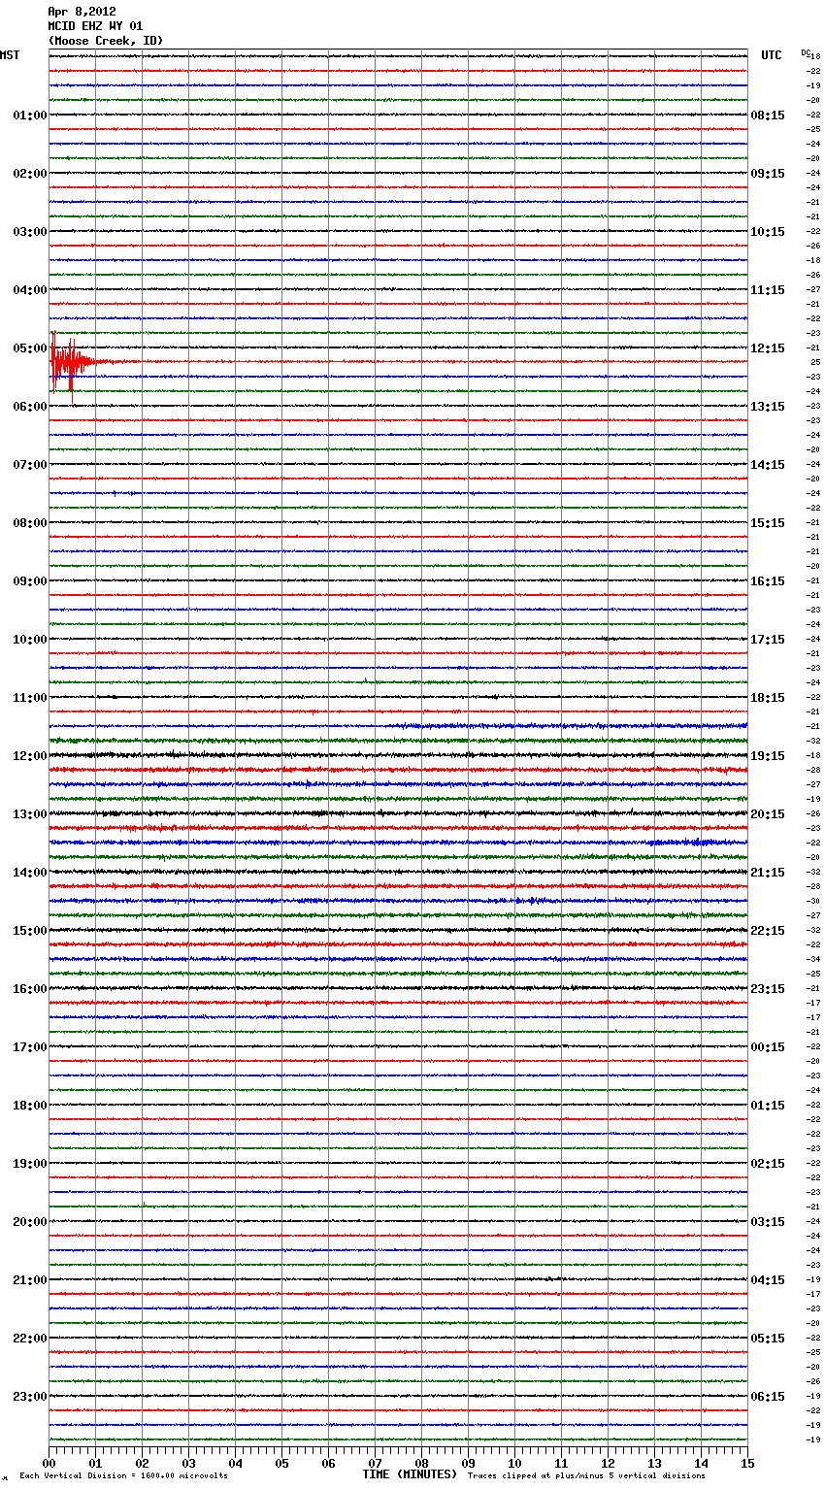Click the '15:15' UTC time label

pyautogui.click(x=768, y=523)
